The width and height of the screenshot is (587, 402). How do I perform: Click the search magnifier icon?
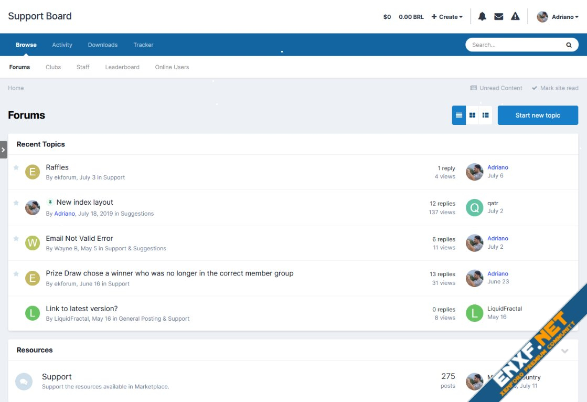click(x=569, y=45)
